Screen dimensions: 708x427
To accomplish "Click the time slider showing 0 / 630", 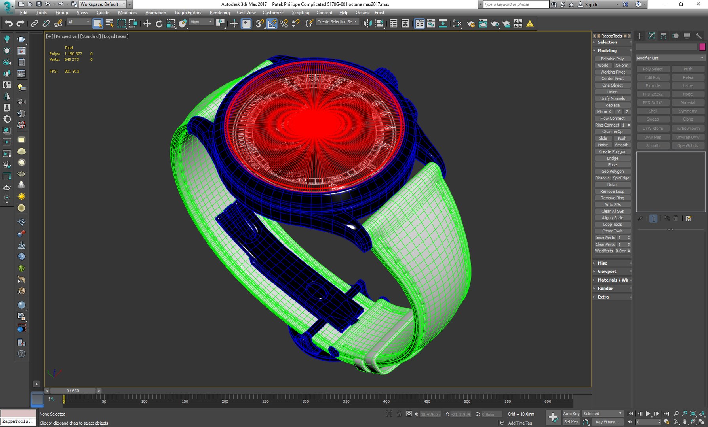I will coord(72,391).
